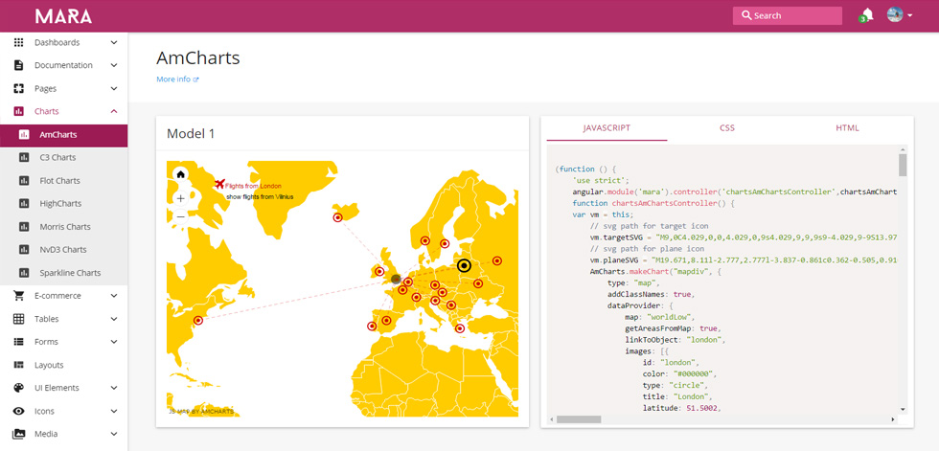This screenshot has height=451, width=939.
Task: Open NvD3 Charts in the sidebar
Action: coord(63,249)
